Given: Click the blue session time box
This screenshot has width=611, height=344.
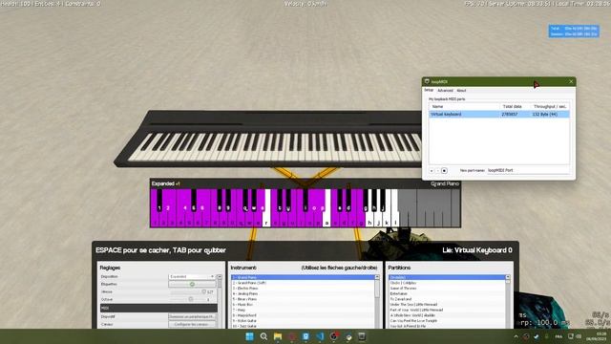Looking at the screenshot, I should (x=574, y=32).
